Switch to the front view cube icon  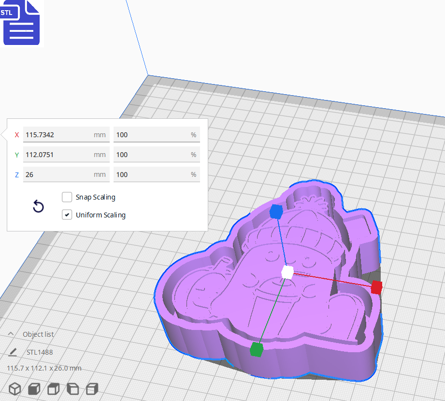tap(34, 388)
